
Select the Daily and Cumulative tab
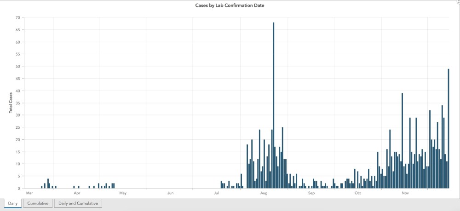pyautogui.click(x=78, y=203)
